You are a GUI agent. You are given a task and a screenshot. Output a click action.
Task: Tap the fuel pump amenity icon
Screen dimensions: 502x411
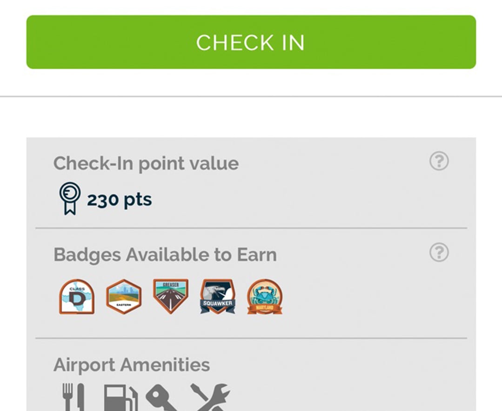[x=121, y=398]
